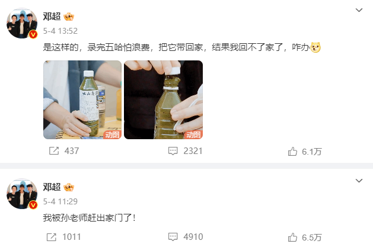373x247 pixels.
Task: Expand options chevron on first post
Action: tap(359, 10)
